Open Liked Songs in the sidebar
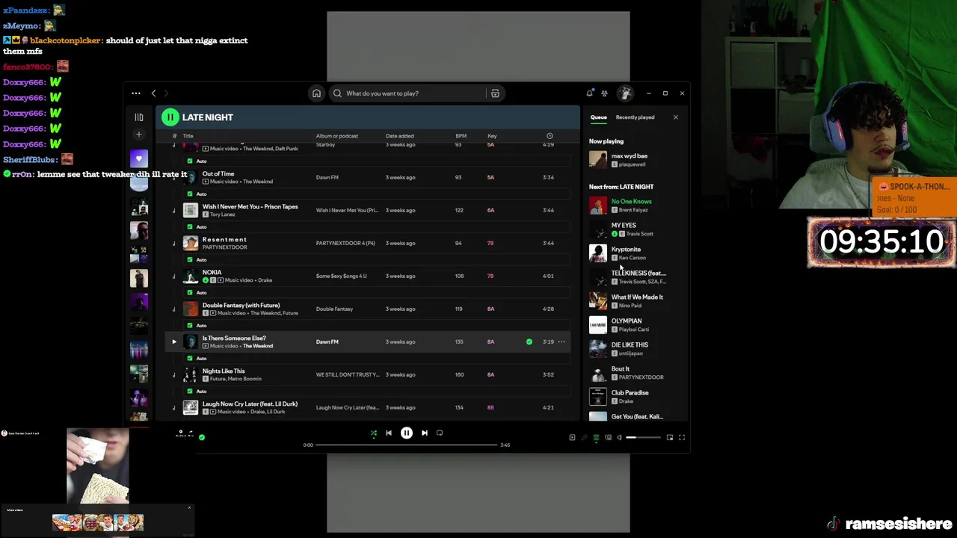This screenshot has width=957, height=538. pos(138,158)
